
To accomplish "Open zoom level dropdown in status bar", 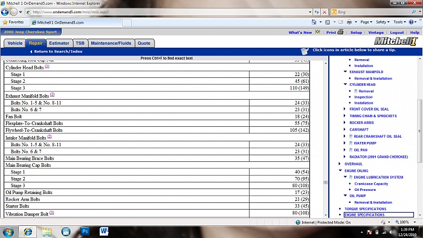I will (415, 222).
